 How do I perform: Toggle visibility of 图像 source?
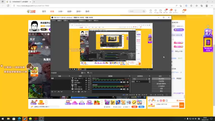(x=86, y=85)
